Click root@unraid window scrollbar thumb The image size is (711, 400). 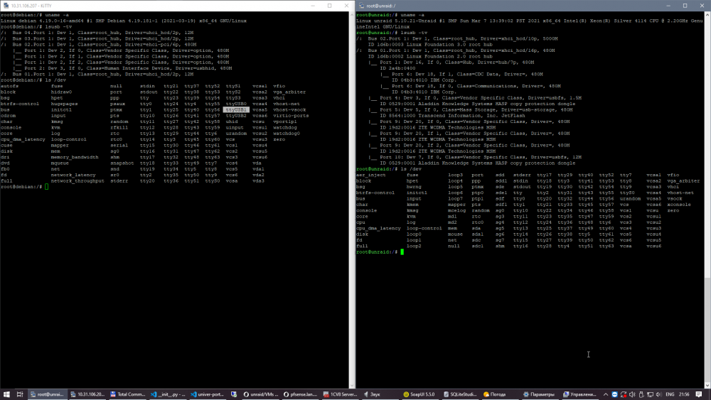(708, 330)
